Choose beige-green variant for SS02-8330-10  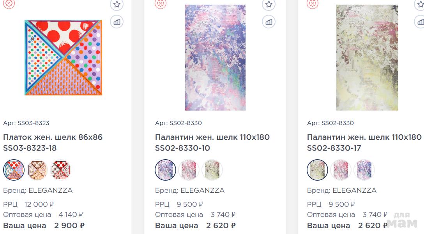coord(212,170)
